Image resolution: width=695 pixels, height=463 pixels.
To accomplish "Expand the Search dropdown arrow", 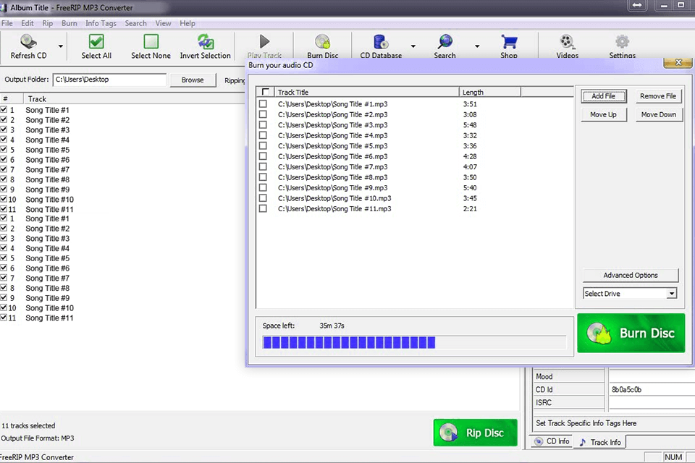I will click(x=477, y=46).
